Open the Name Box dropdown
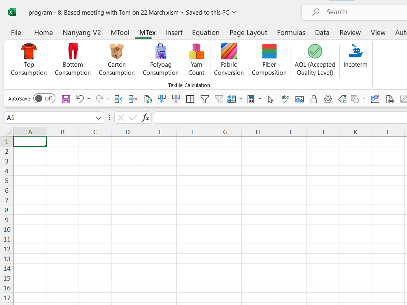407x305 pixels. (98, 118)
